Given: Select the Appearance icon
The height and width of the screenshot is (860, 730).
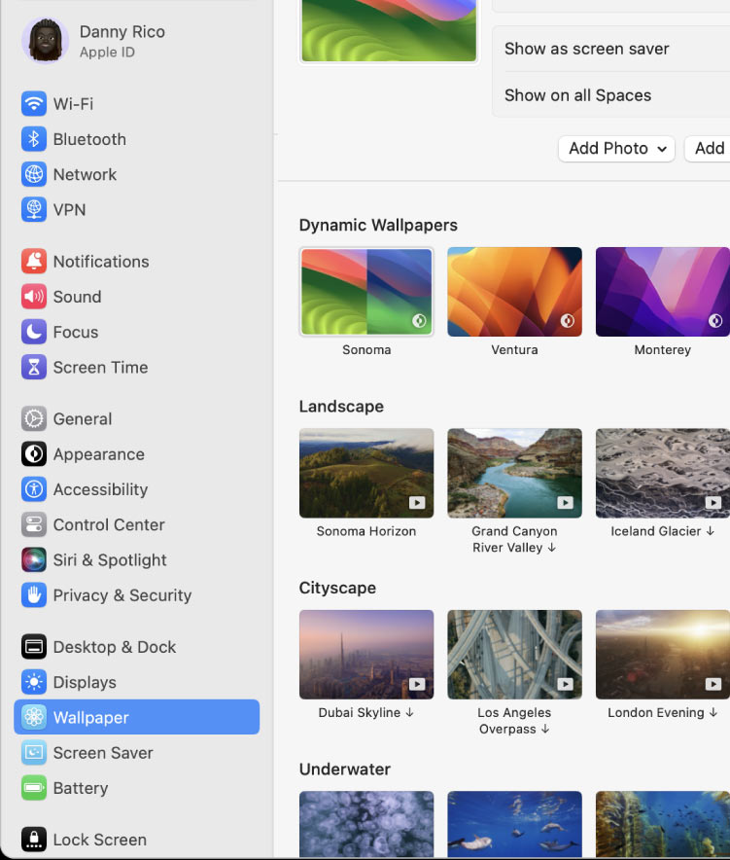Looking at the screenshot, I should 34,454.
